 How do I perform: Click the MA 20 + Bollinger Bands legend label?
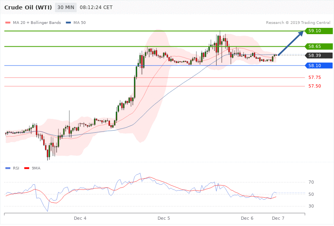coord(37,22)
